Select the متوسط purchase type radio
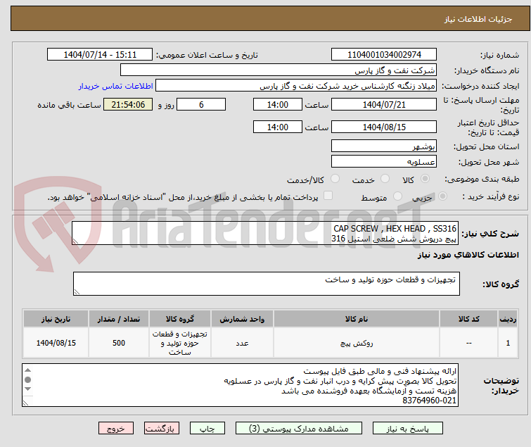Viewport: 531px width, 447px height. tap(397, 196)
